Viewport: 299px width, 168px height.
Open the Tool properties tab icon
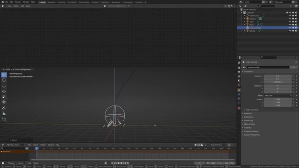(239, 63)
